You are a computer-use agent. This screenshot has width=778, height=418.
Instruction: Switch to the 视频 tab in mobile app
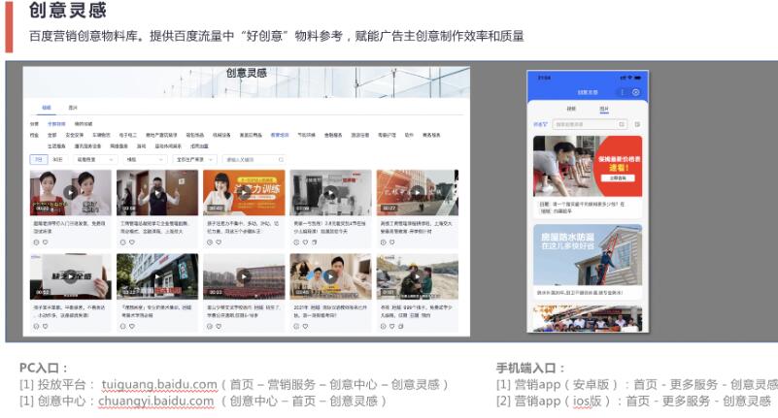tap(571, 109)
